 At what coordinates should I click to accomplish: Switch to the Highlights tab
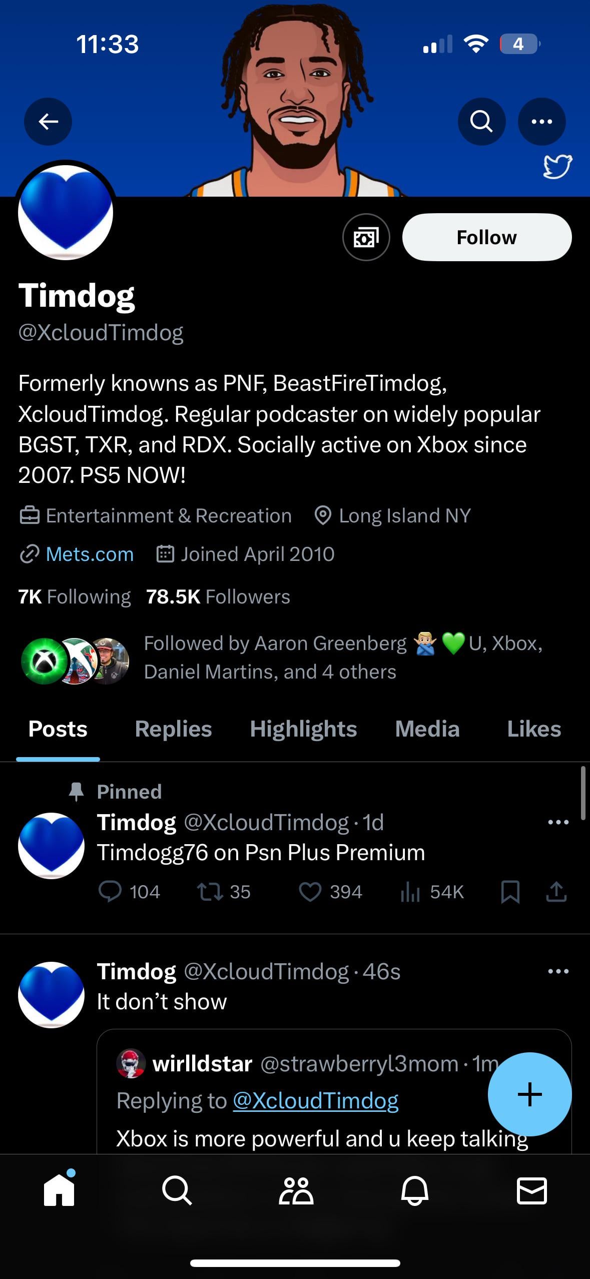click(303, 729)
